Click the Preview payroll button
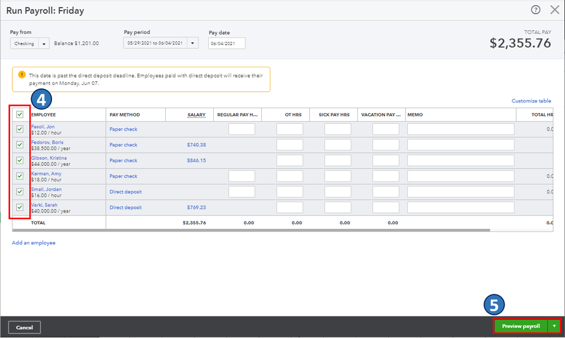The image size is (565, 338). 520,326
